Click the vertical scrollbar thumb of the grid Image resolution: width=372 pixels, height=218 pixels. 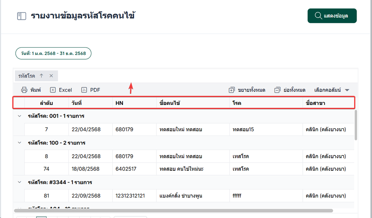tap(356, 125)
